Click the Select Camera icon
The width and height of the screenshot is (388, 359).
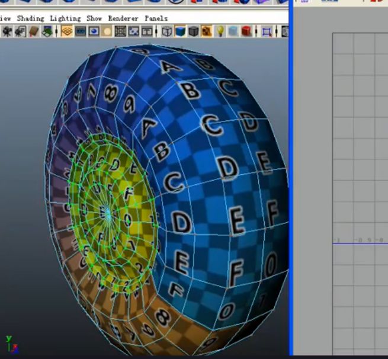coord(7,31)
